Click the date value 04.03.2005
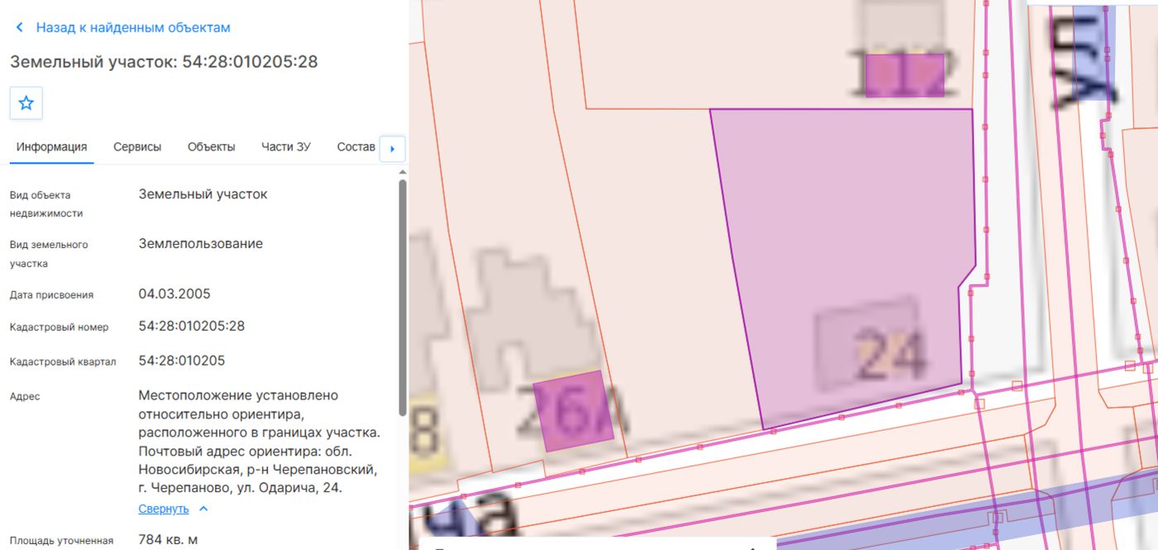Viewport: 1158px width, 550px height. [175, 294]
